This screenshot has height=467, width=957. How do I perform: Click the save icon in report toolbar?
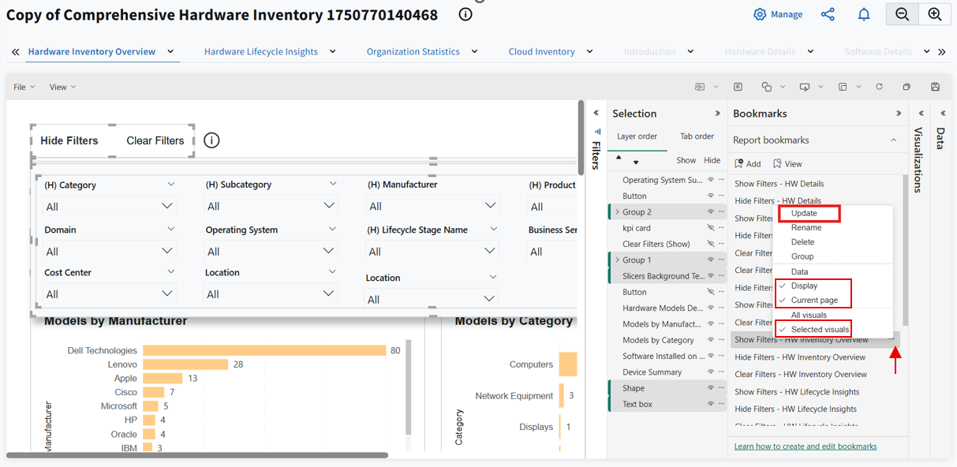click(x=935, y=87)
